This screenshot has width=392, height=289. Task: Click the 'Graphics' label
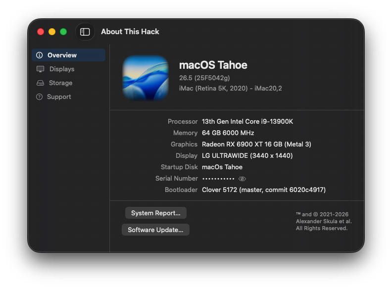[184, 144]
